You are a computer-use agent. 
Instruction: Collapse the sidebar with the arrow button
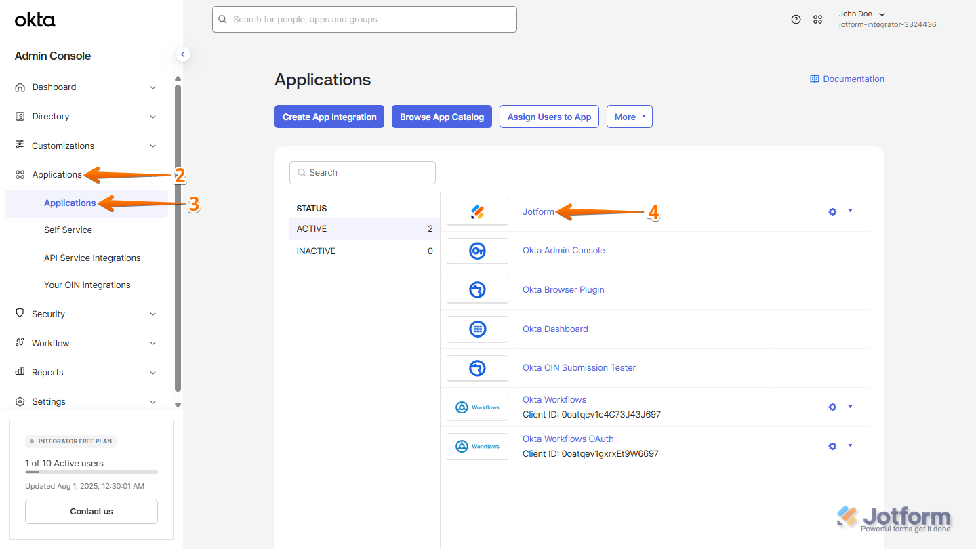[182, 54]
